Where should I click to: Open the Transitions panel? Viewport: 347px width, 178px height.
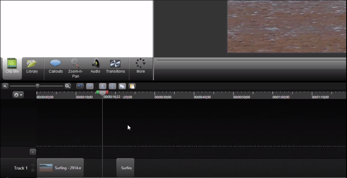point(116,66)
